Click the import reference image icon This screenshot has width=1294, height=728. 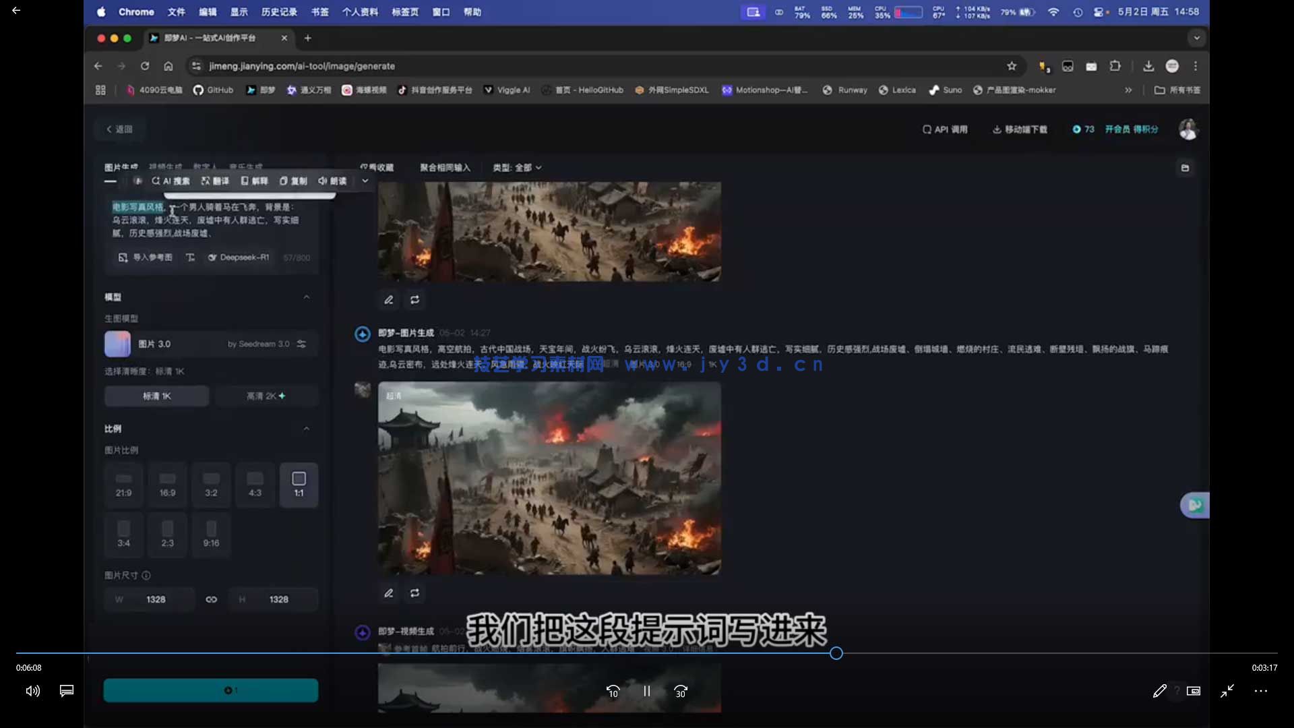click(x=123, y=257)
